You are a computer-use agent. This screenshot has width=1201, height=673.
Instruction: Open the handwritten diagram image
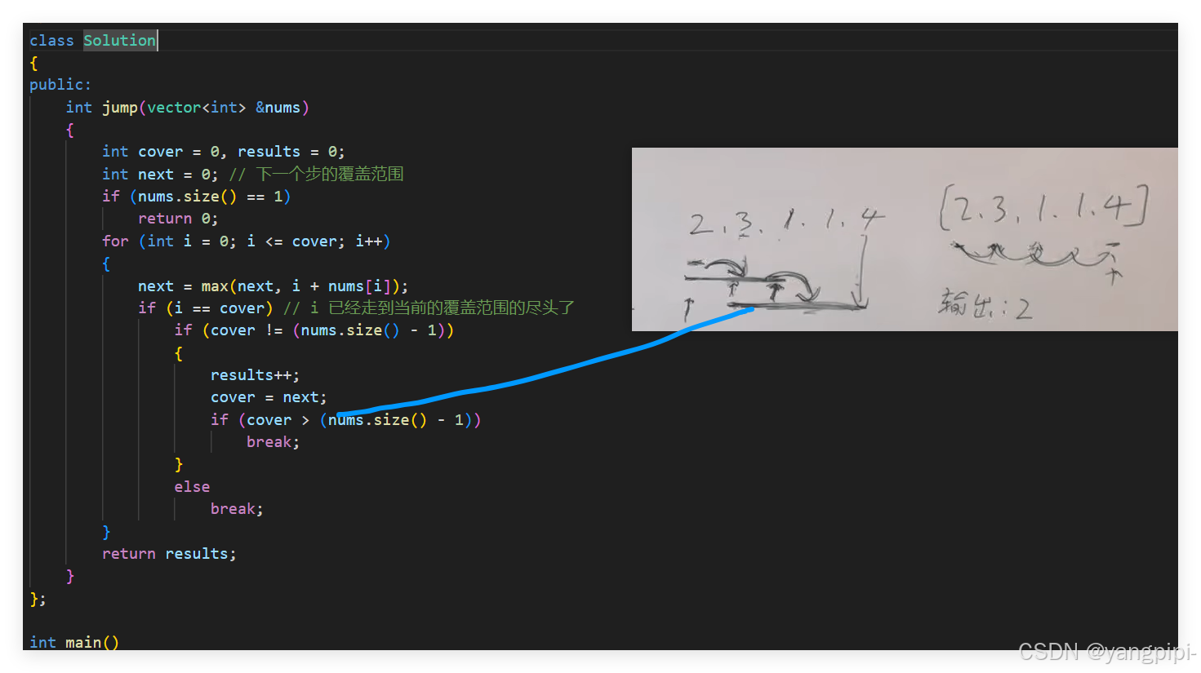click(x=905, y=239)
